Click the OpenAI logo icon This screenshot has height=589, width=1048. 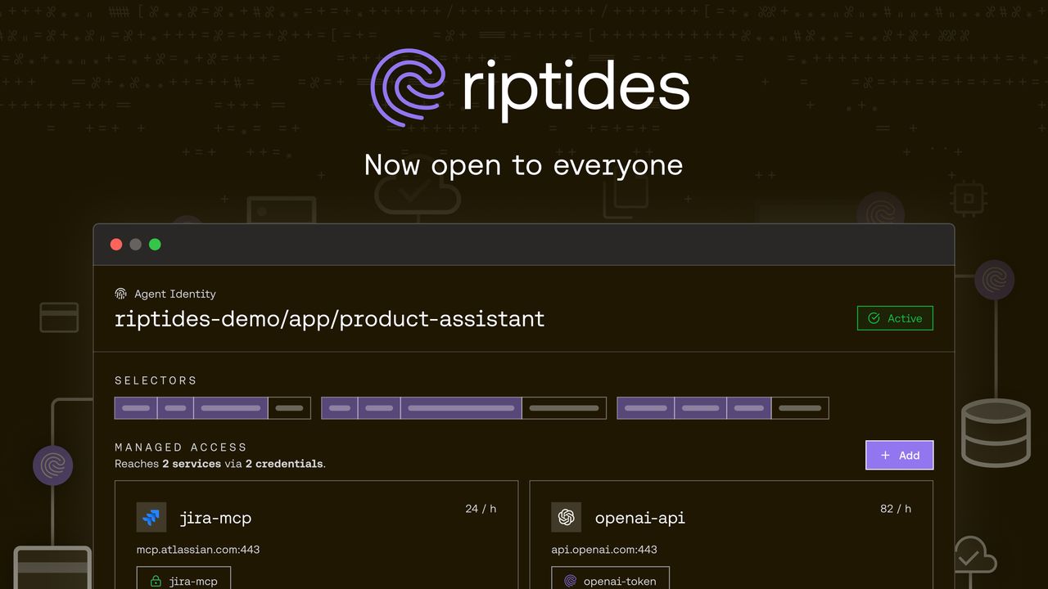tap(566, 517)
